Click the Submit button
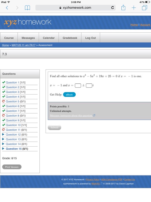The height and width of the screenshot is (202, 151). click(54, 128)
